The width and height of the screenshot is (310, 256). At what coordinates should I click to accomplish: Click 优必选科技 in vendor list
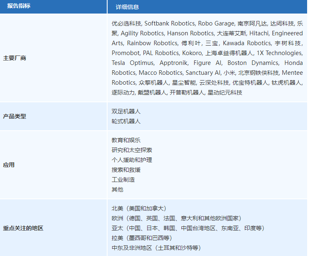[x=126, y=23]
